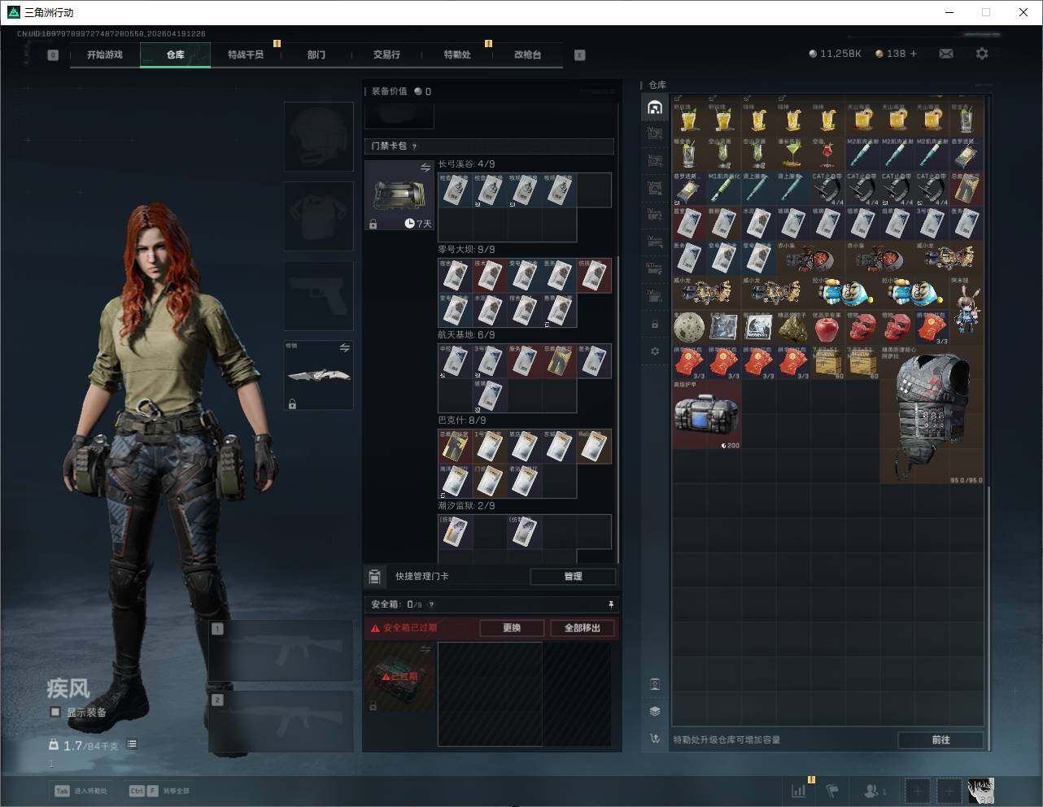1043x807 pixels.
Task: Click the plus icon next to 138 currency
Action: [914, 54]
